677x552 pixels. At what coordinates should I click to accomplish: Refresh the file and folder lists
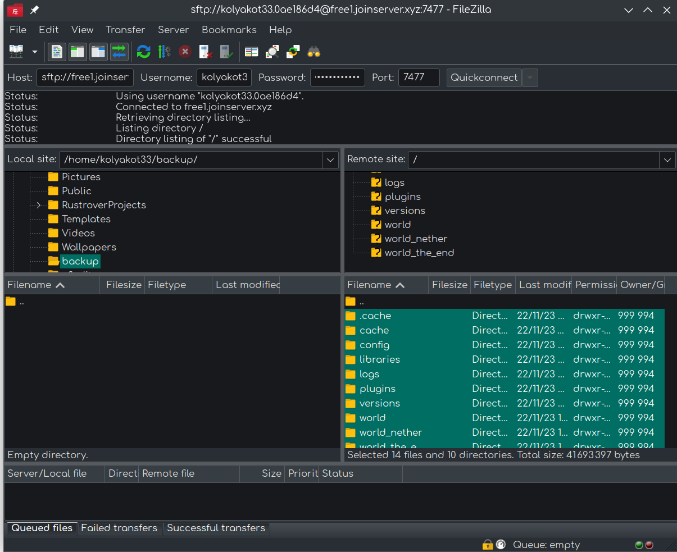[144, 52]
